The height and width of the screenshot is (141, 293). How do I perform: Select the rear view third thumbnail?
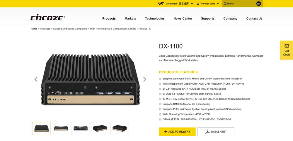pyautogui.click(x=81, y=128)
